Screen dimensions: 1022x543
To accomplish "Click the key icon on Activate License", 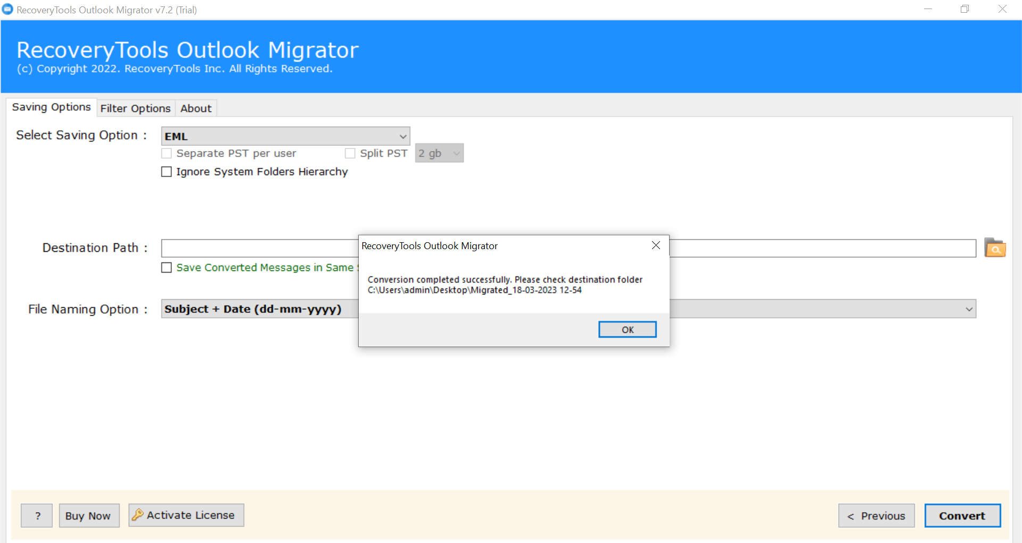I will (138, 515).
